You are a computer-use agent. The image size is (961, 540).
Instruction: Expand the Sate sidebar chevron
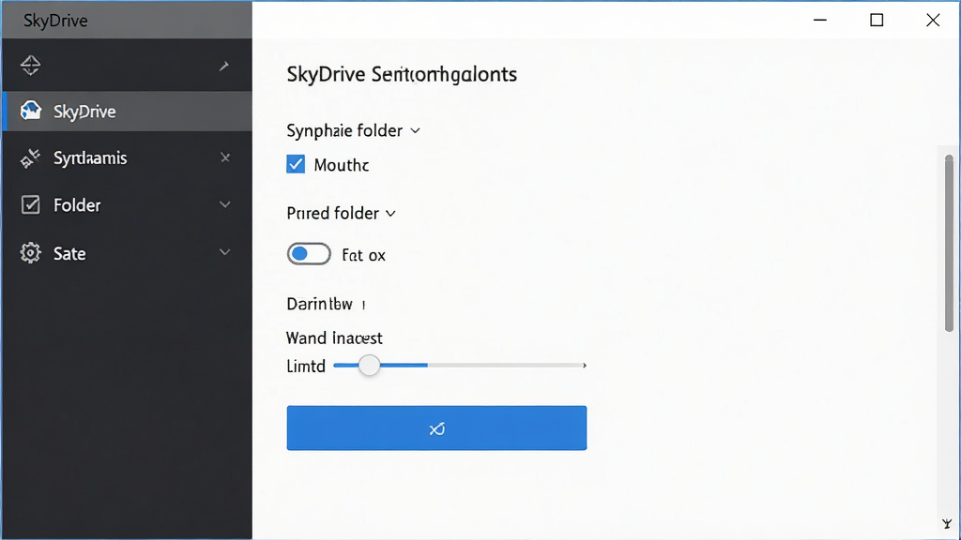(x=225, y=251)
